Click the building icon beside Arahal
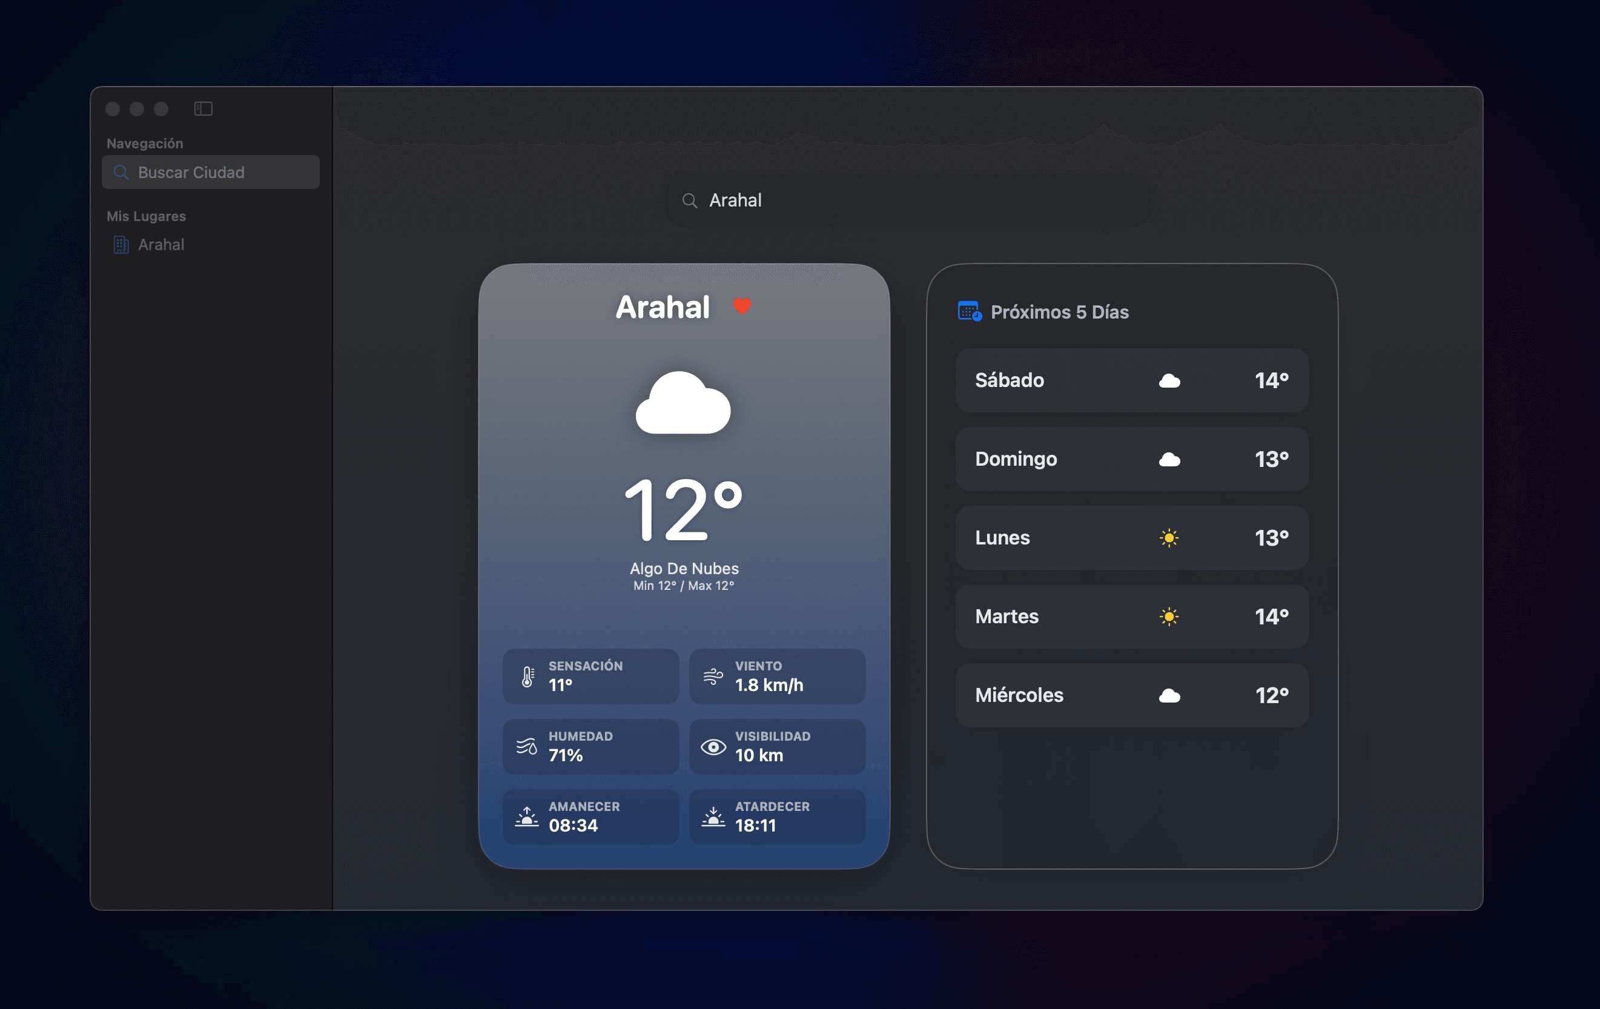Viewport: 1600px width, 1009px height. pyautogui.click(x=121, y=244)
